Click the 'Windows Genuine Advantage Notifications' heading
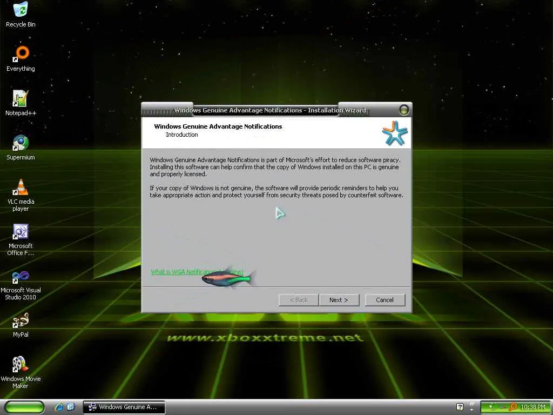The image size is (553, 415). click(218, 126)
